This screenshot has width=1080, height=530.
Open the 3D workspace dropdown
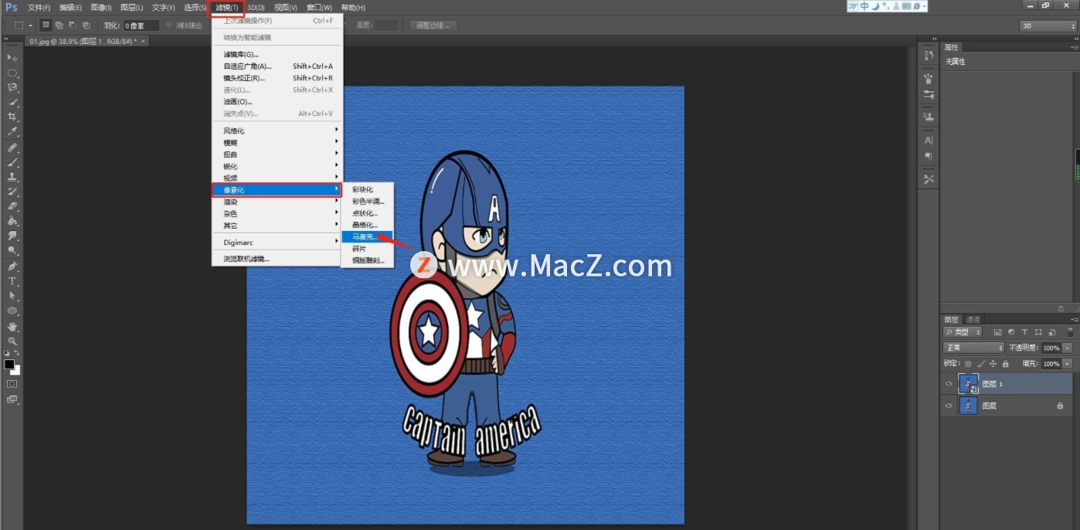click(1047, 25)
